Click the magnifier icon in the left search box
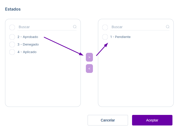The height and width of the screenshot is (130, 178). tap(75, 27)
